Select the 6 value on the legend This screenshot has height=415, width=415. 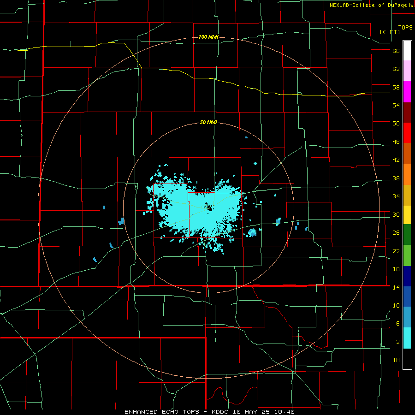tap(398, 324)
